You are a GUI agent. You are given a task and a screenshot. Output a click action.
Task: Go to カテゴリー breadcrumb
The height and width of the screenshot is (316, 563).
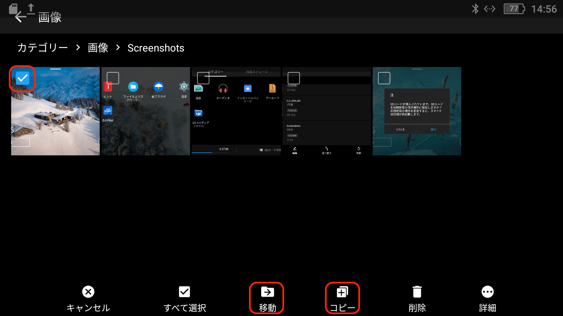43,48
